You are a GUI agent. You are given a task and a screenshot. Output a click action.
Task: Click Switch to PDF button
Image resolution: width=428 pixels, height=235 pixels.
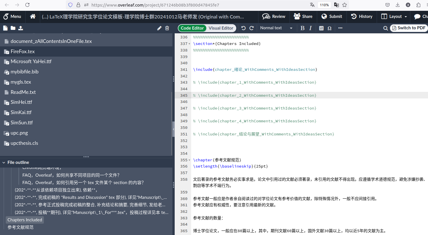(x=409, y=28)
